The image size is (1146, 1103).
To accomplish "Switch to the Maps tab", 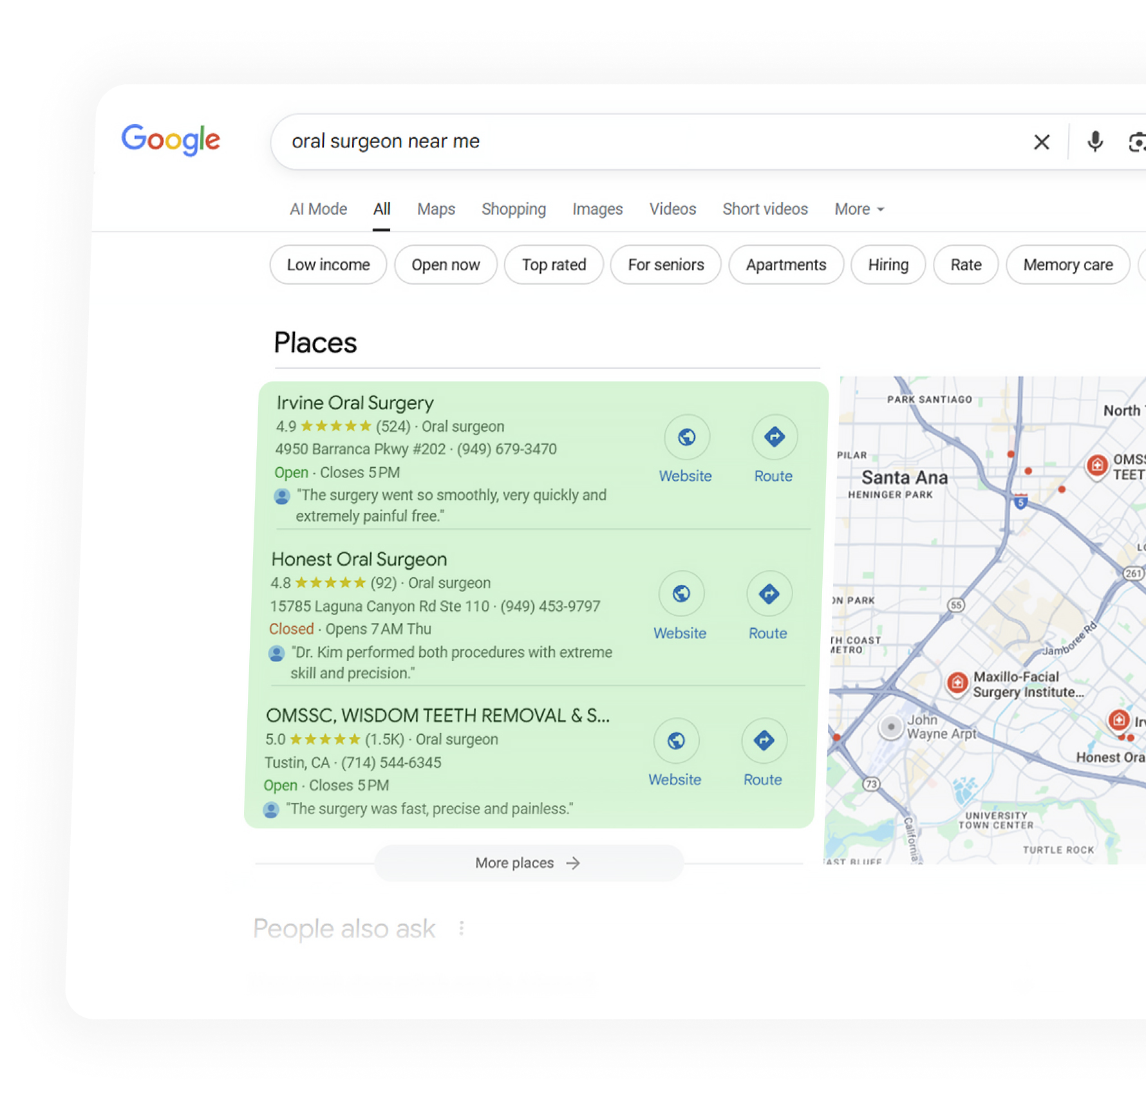I will (436, 209).
